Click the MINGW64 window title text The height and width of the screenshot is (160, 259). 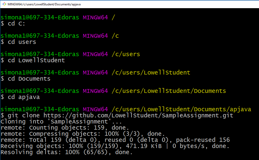(44, 4)
